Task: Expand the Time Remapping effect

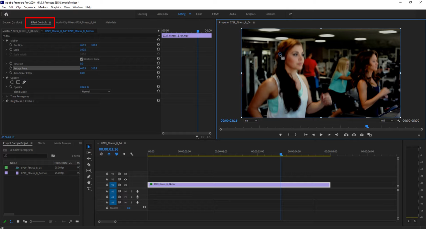Action: point(3,96)
